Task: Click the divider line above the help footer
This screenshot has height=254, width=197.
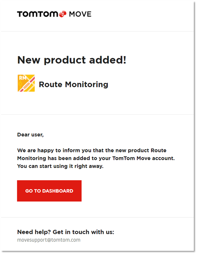Action: (x=97, y=217)
